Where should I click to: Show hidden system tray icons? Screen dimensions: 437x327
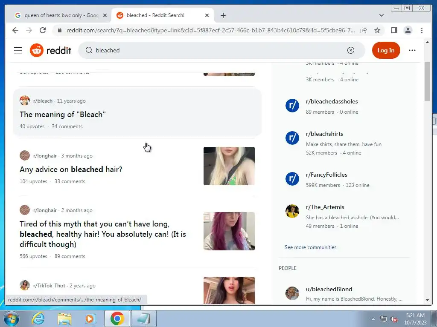click(x=373, y=319)
